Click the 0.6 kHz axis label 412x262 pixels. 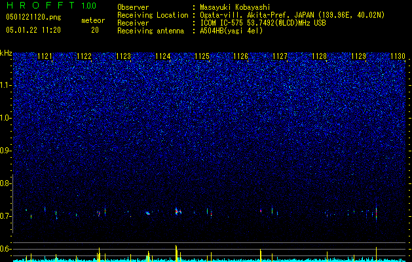6,249
